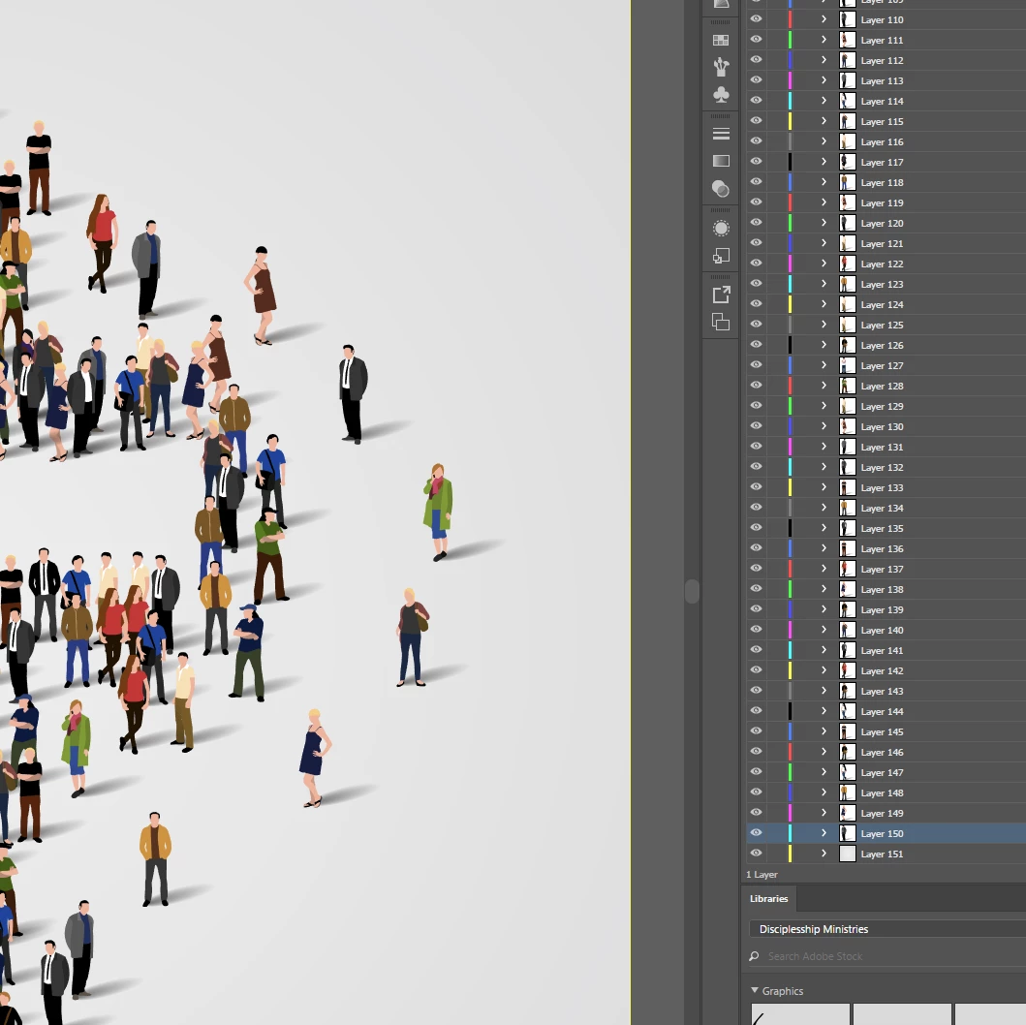Hide Layer 129 with eye icon
This screenshot has width=1026, height=1025.
756,406
